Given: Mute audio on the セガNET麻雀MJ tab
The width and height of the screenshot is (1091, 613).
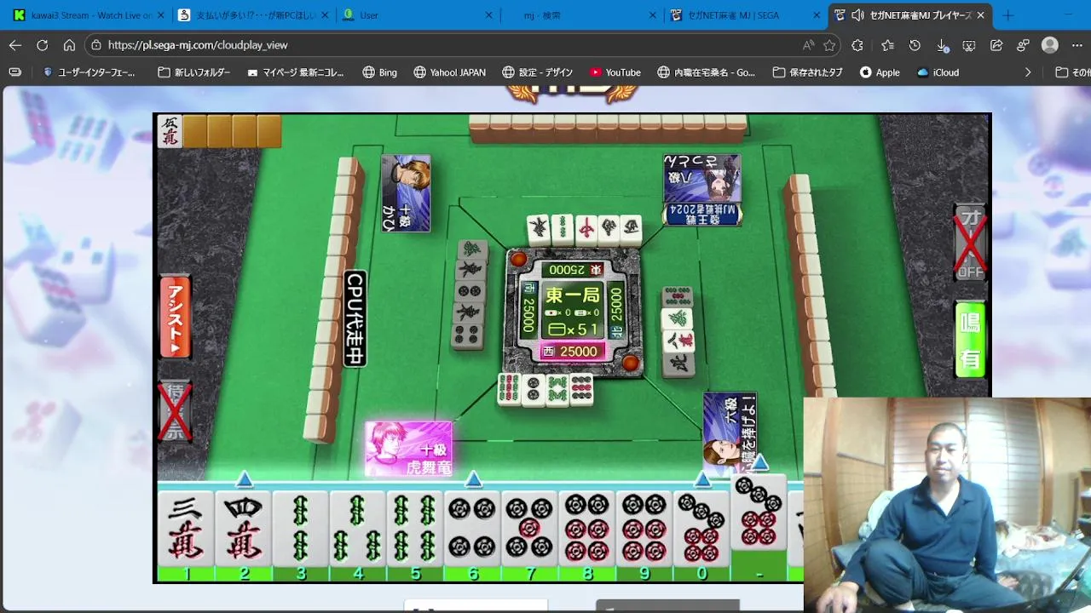Looking at the screenshot, I should point(857,15).
